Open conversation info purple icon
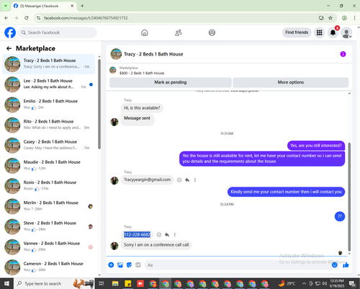This screenshot has height=289, width=360. pos(343,54)
